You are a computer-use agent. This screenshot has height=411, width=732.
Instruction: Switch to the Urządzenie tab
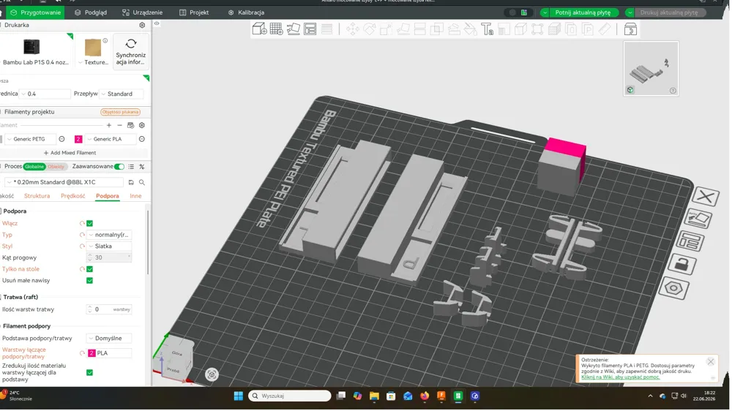click(x=142, y=12)
